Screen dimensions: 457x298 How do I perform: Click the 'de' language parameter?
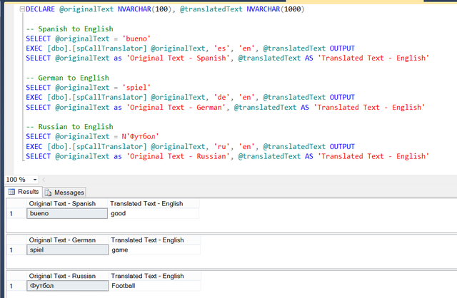(x=221, y=97)
